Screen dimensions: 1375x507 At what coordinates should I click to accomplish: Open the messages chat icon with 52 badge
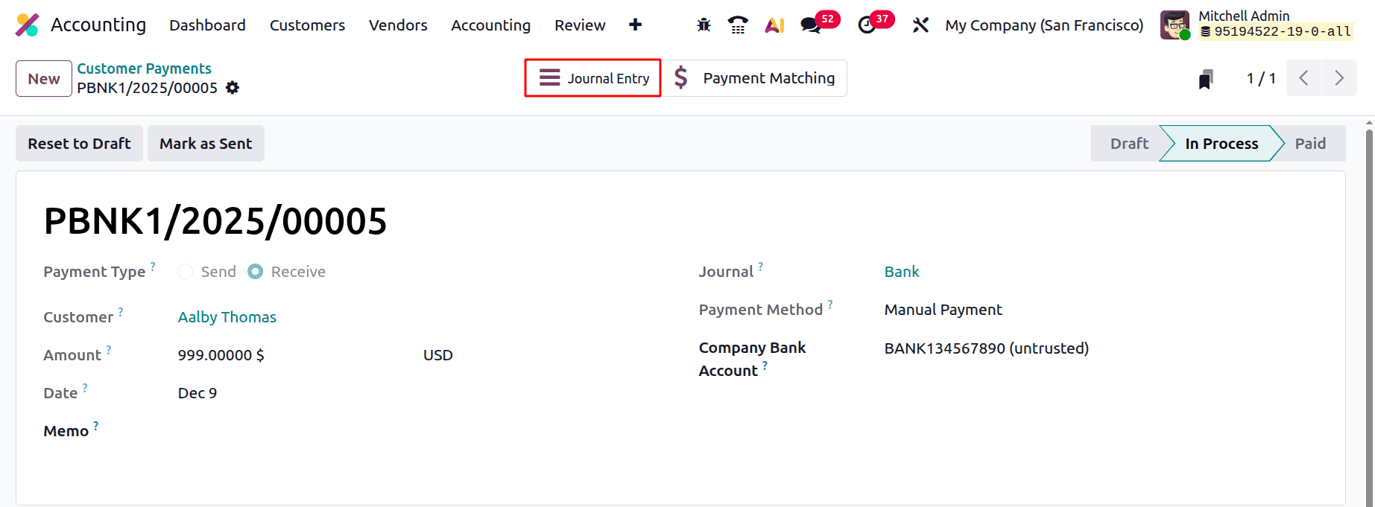click(x=810, y=25)
